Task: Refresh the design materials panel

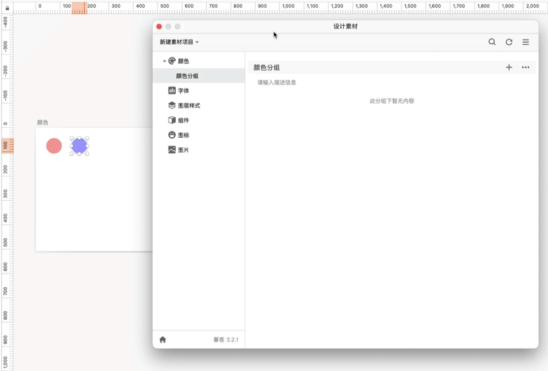Action: pos(509,42)
